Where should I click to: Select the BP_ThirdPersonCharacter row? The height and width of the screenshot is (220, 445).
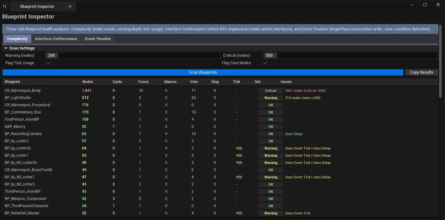[x=220, y=206]
